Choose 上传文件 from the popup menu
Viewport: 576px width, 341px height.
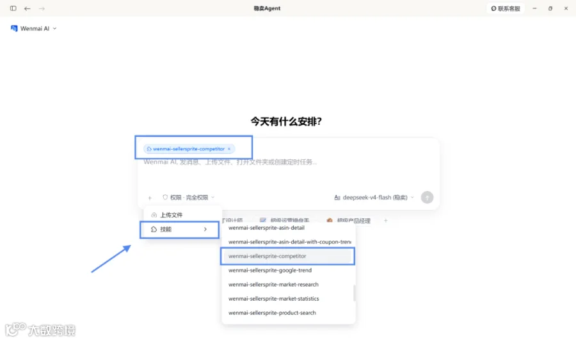[182, 215]
